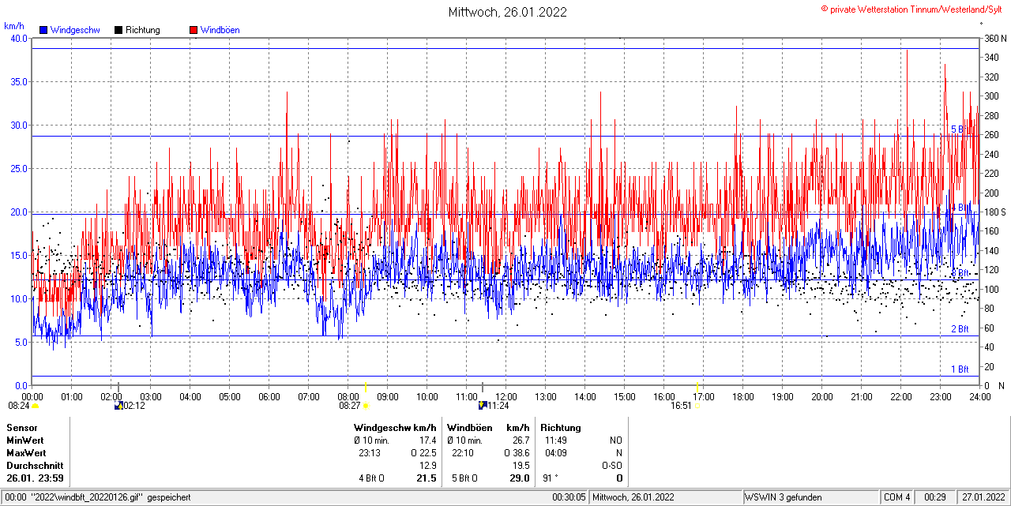The image size is (1011, 506).
Task: Click the 06:00 time axis label
Action: 269,396
